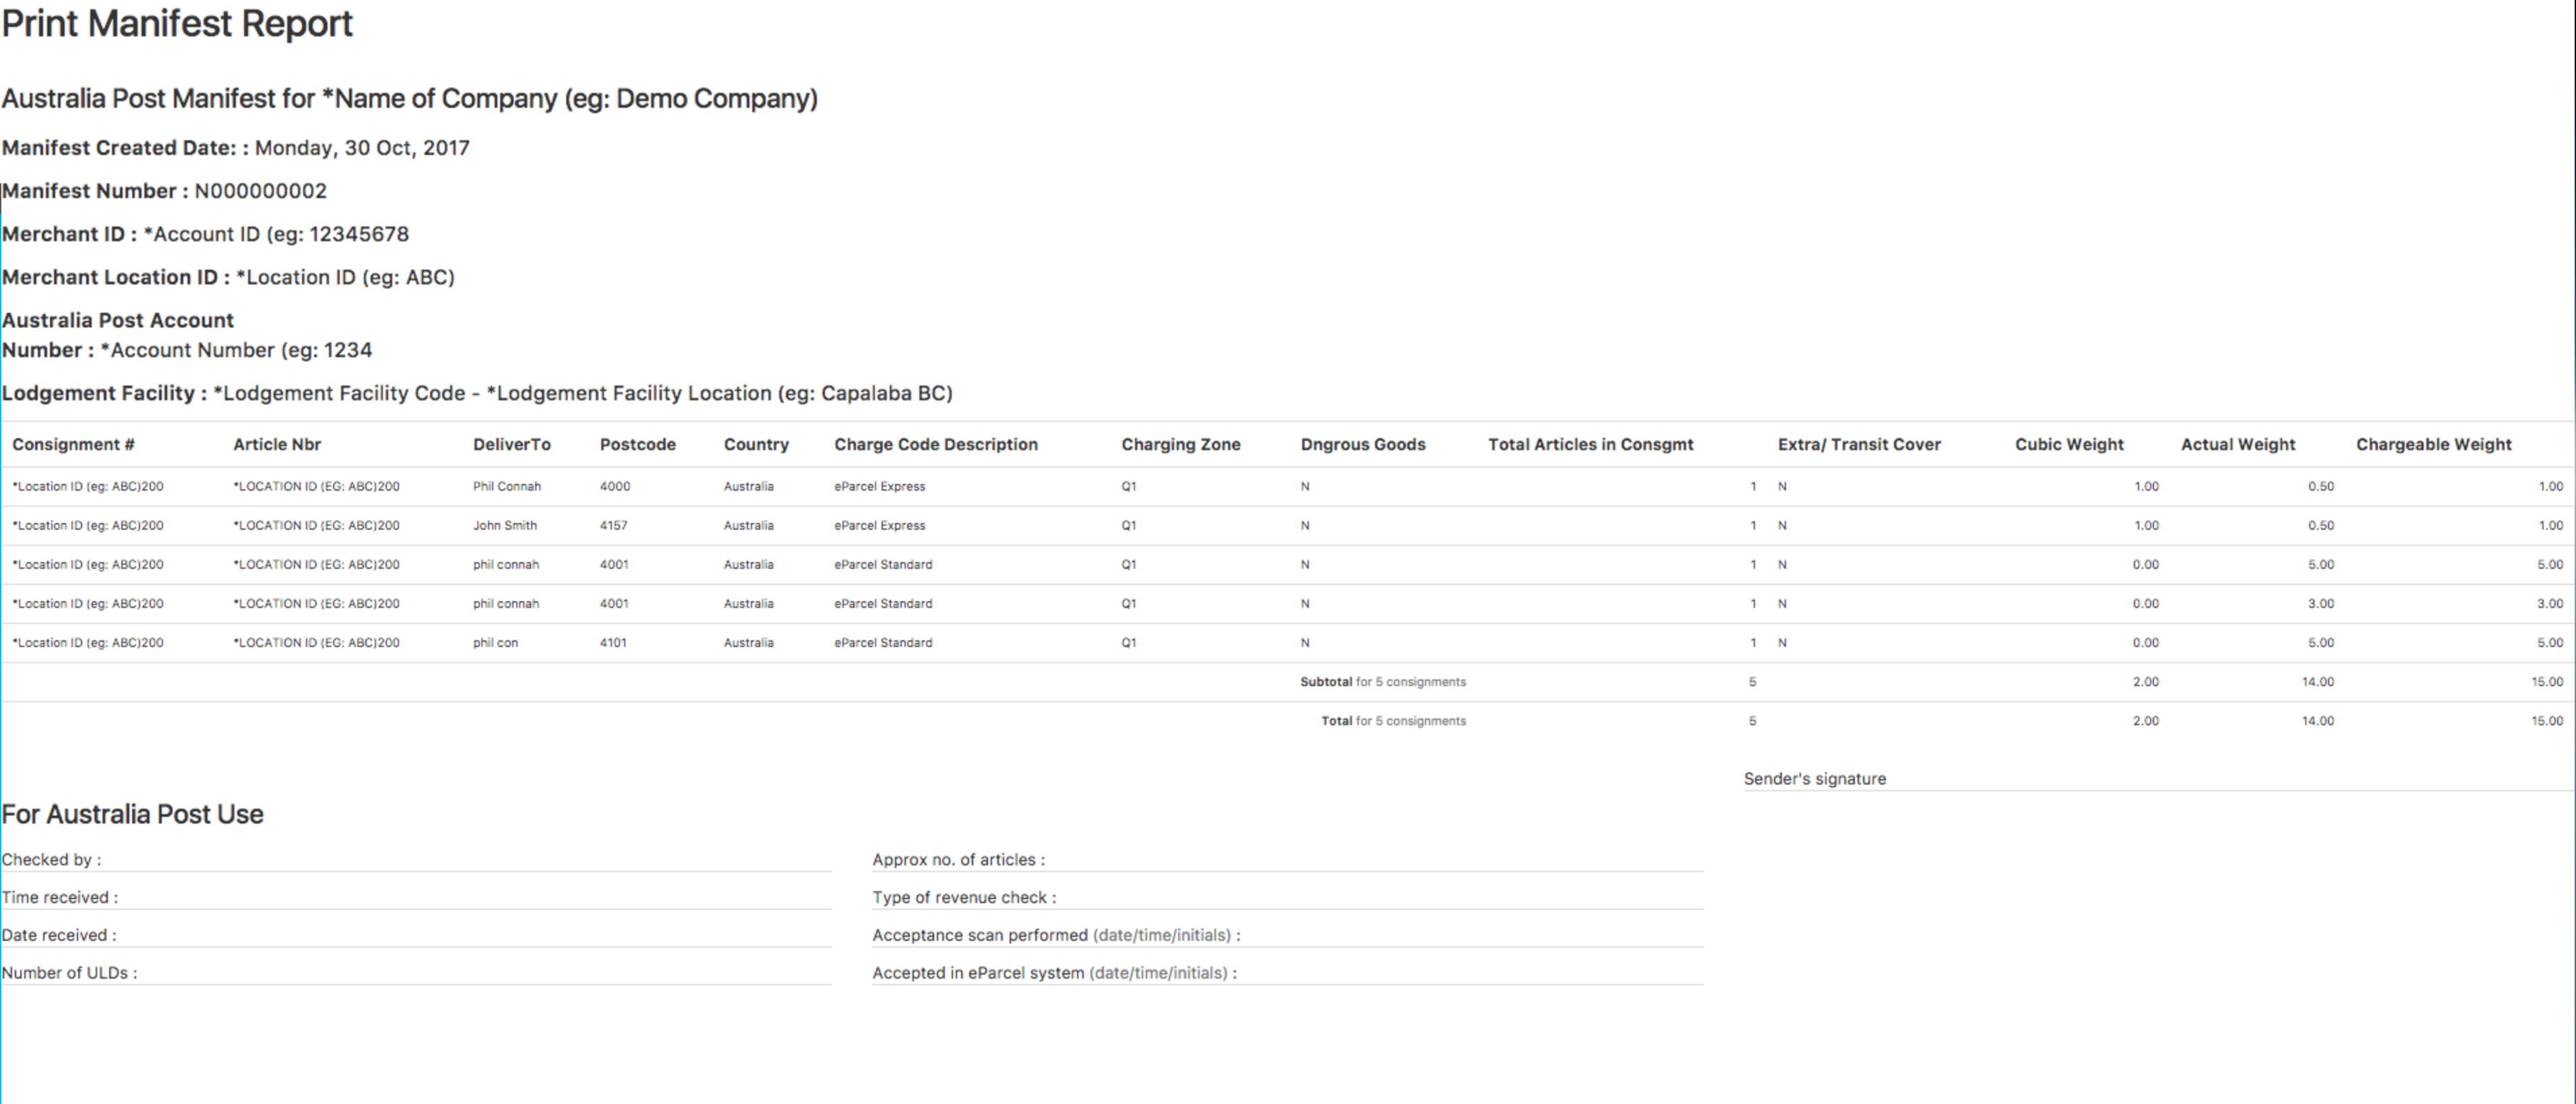Click the Charging Zone column header
2576x1104 pixels.
click(x=1180, y=444)
